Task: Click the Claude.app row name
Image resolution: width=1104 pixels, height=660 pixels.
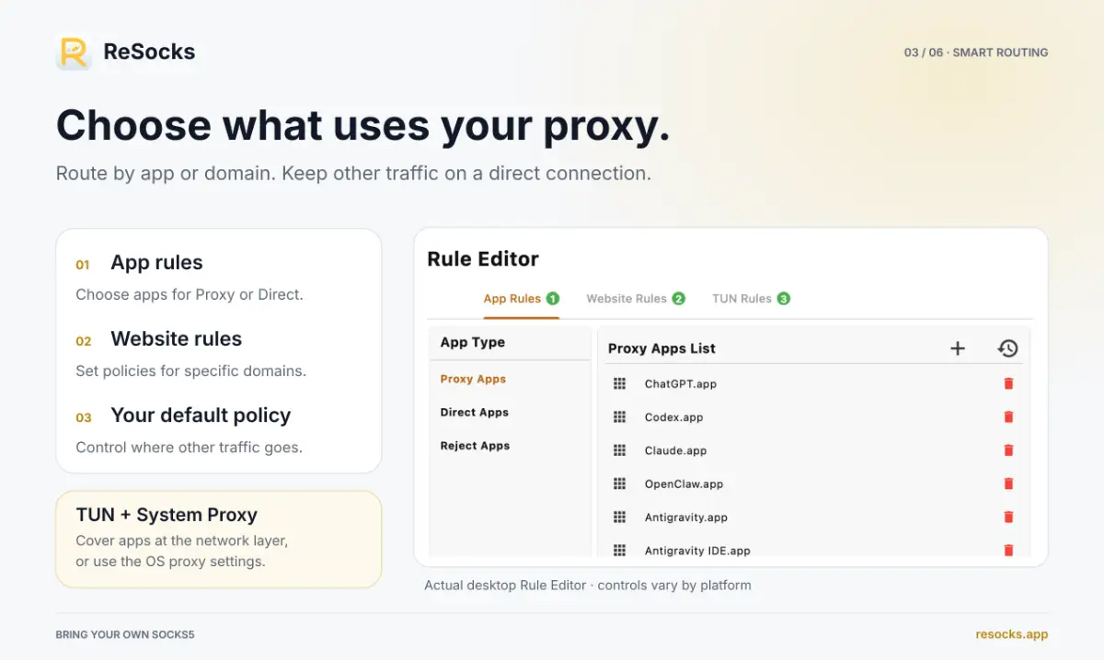Action: coord(675,450)
